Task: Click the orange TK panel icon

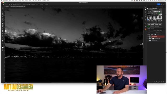Action: point(146,29)
